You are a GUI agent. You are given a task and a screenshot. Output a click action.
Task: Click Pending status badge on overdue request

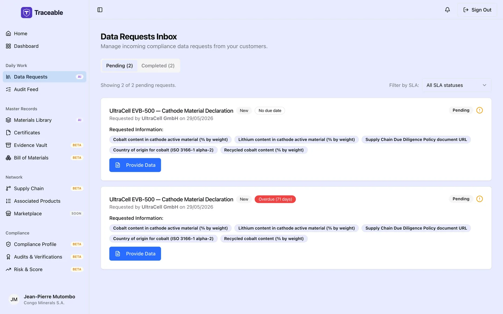(x=461, y=199)
